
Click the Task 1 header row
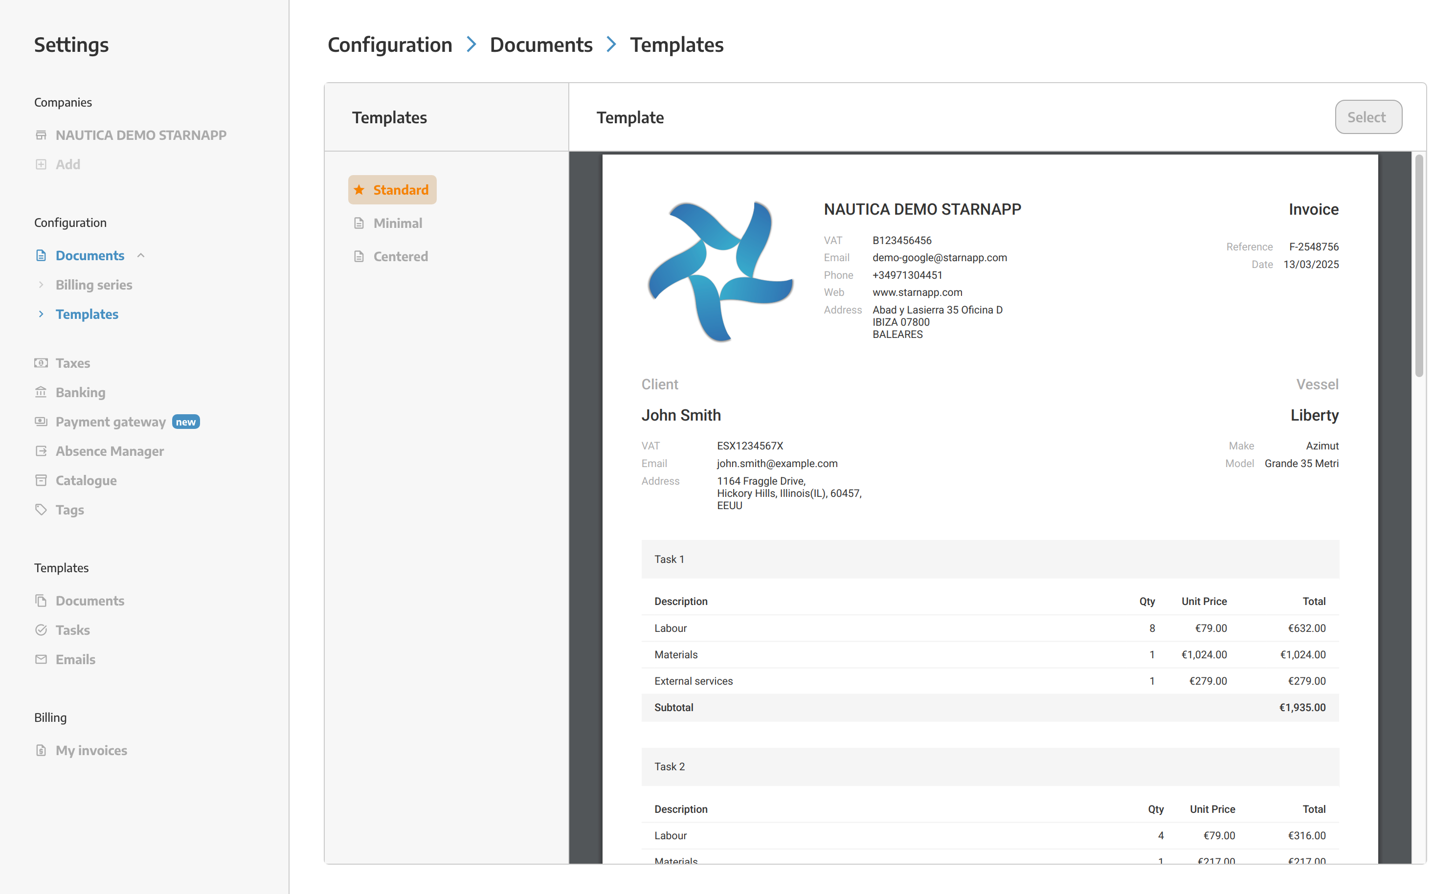coord(990,559)
